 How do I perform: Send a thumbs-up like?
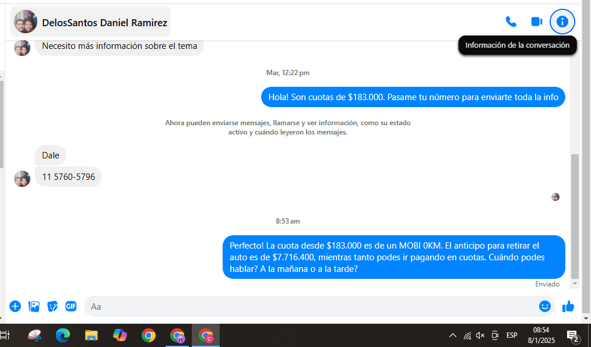[568, 306]
